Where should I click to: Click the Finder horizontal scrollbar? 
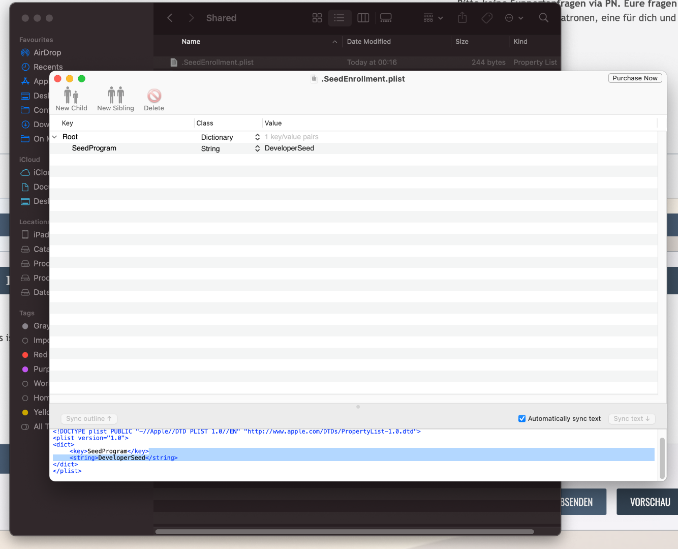point(345,532)
